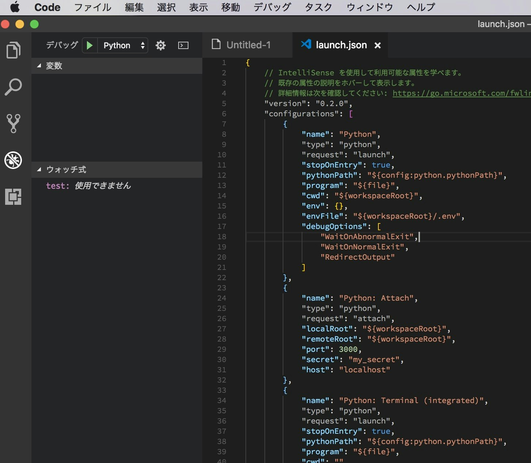Select the Debug bug icon in activity bar

point(13,160)
